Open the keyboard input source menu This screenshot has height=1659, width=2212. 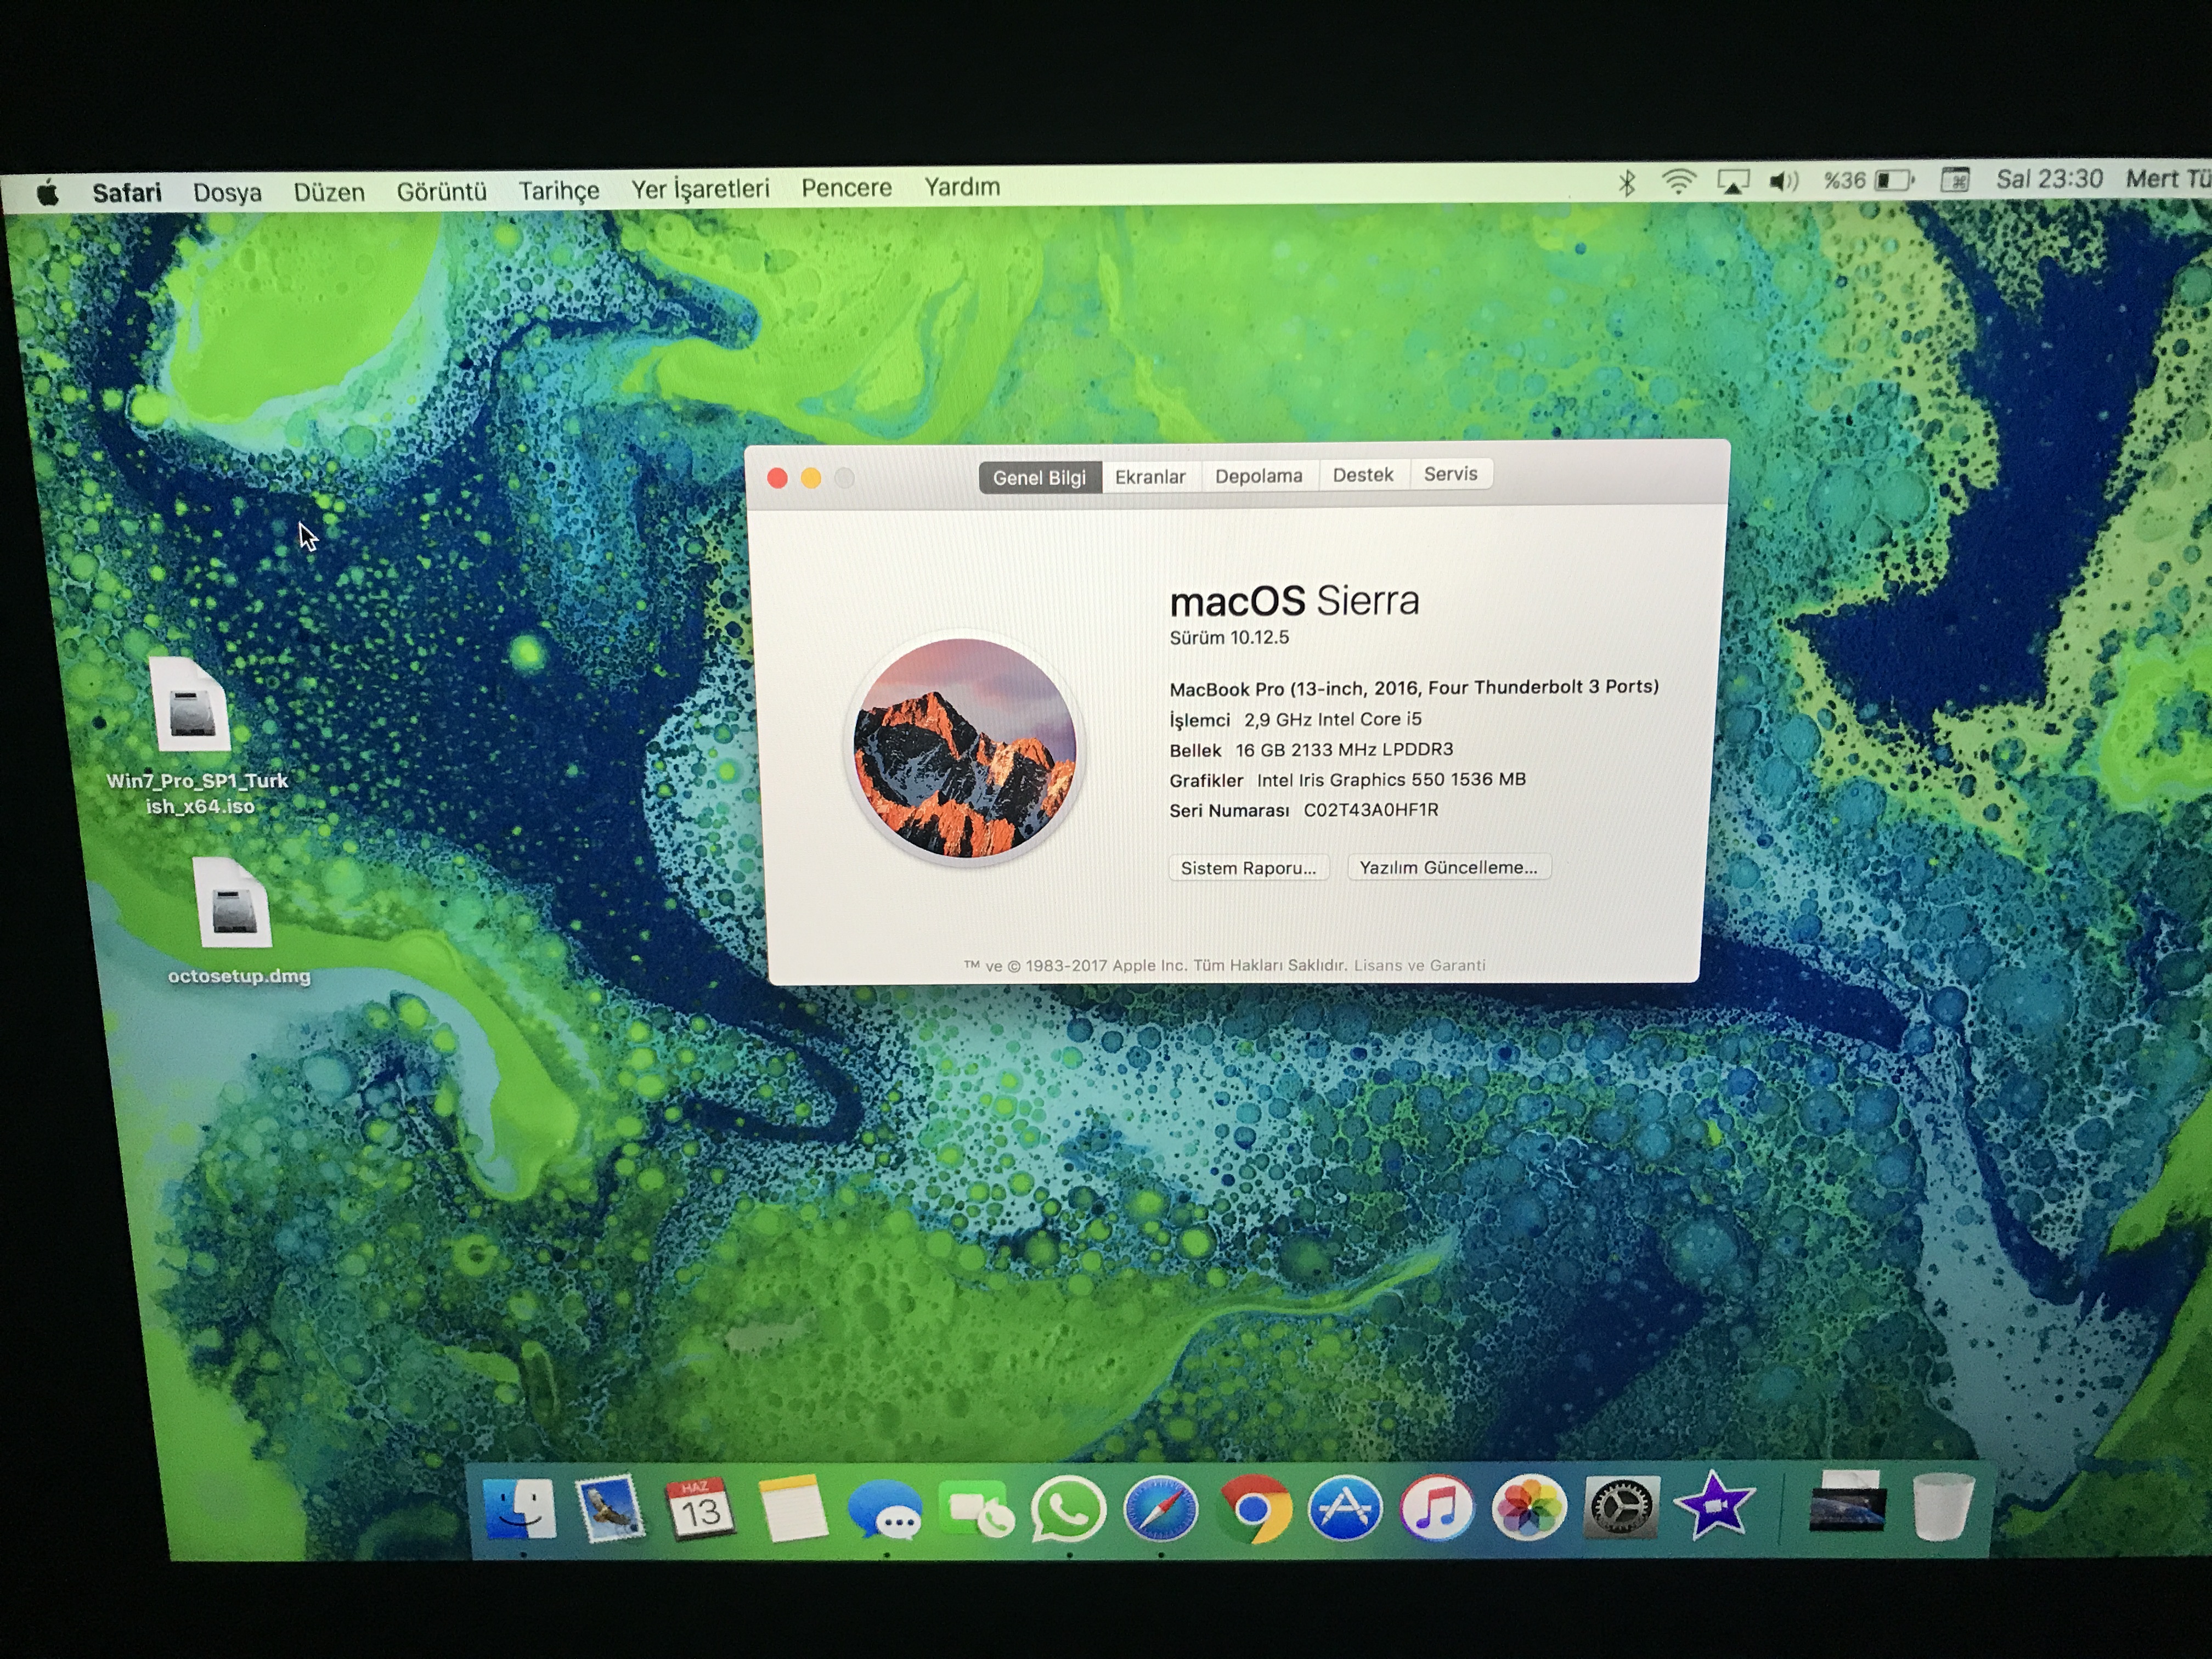click(1954, 180)
